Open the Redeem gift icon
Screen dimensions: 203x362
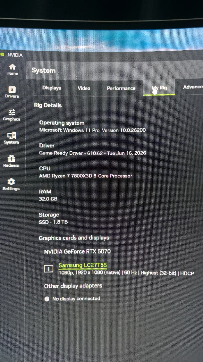coord(11,158)
